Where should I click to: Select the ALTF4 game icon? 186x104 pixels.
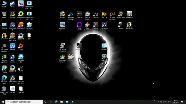tap(21, 68)
